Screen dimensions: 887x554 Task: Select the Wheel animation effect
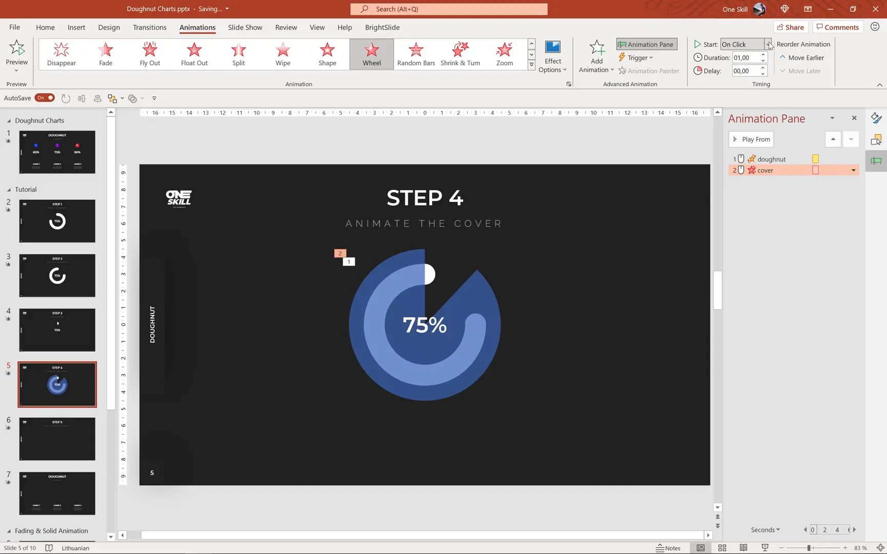371,54
